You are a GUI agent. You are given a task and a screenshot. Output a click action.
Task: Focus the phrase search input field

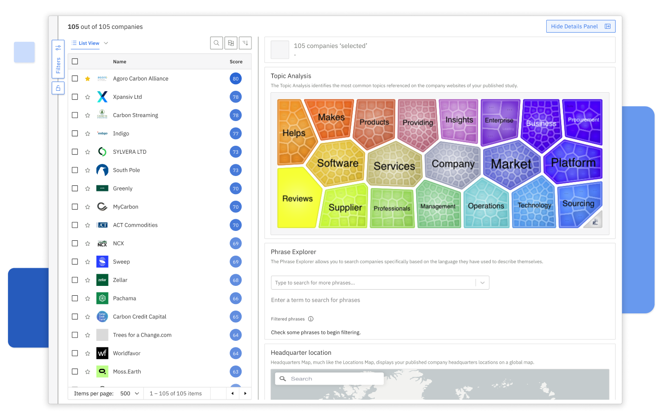(x=373, y=283)
